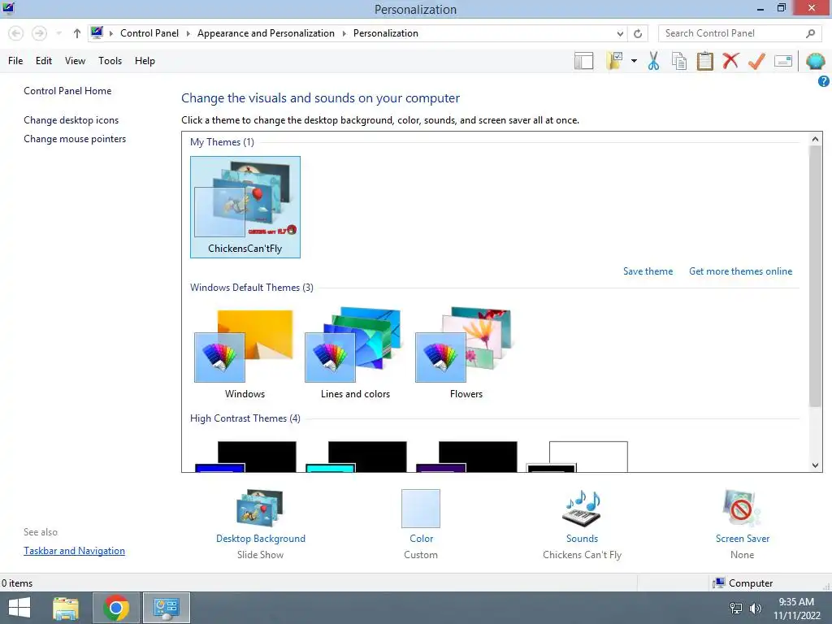Image resolution: width=832 pixels, height=624 pixels.
Task: Click the volume speaker tray icon
Action: (x=756, y=608)
